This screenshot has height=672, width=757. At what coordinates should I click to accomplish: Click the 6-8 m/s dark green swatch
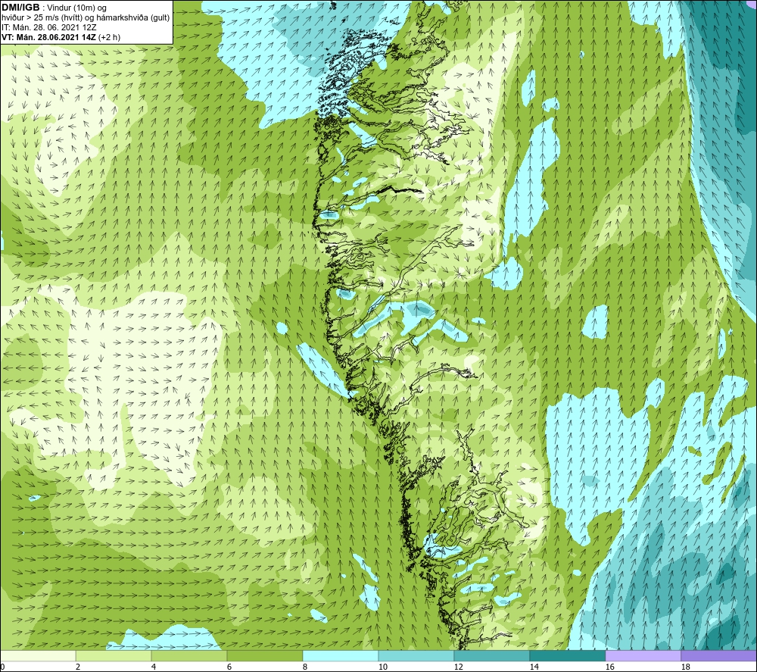[264, 656]
